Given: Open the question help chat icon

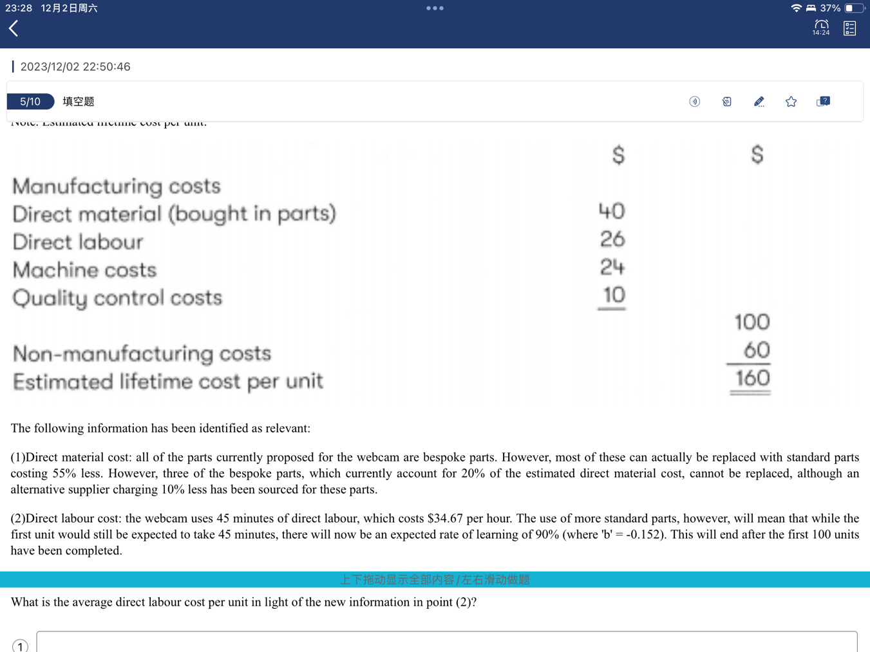Looking at the screenshot, I should coord(823,102).
